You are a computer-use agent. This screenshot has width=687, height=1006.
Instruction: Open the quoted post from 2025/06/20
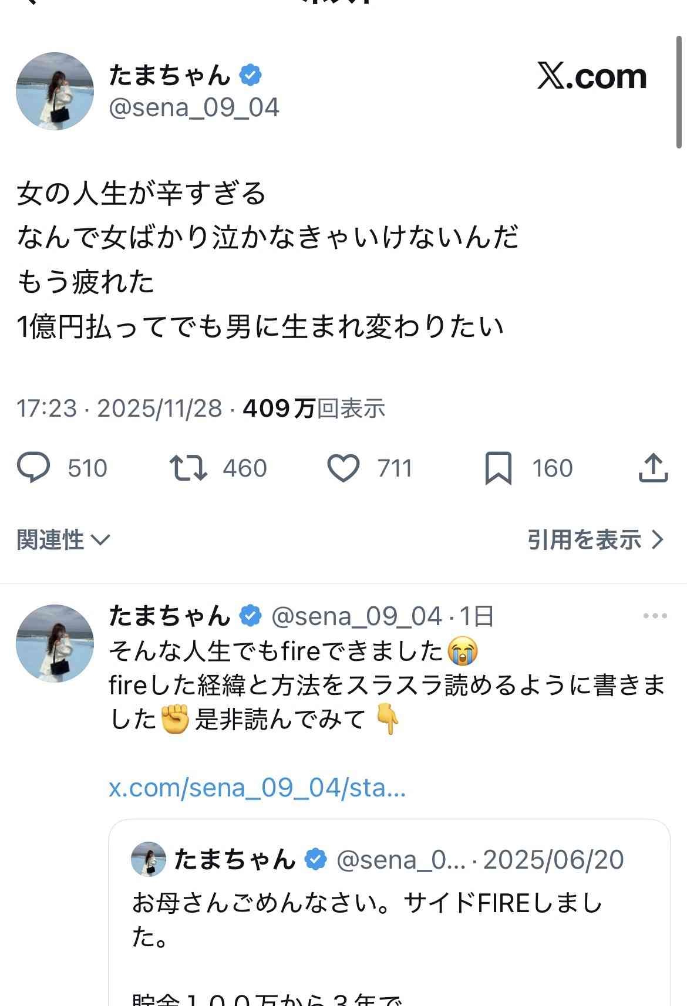point(389,916)
